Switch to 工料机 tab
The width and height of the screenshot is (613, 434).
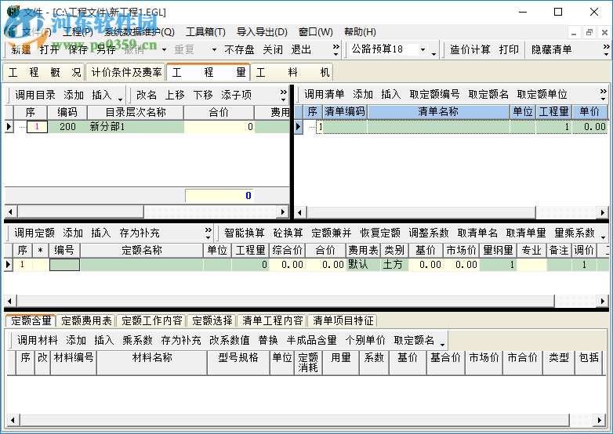(292, 72)
